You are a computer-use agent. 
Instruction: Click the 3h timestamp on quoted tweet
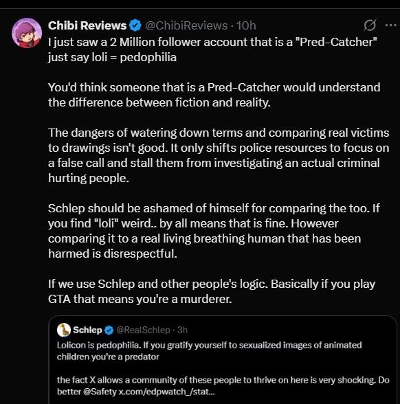pos(183,330)
